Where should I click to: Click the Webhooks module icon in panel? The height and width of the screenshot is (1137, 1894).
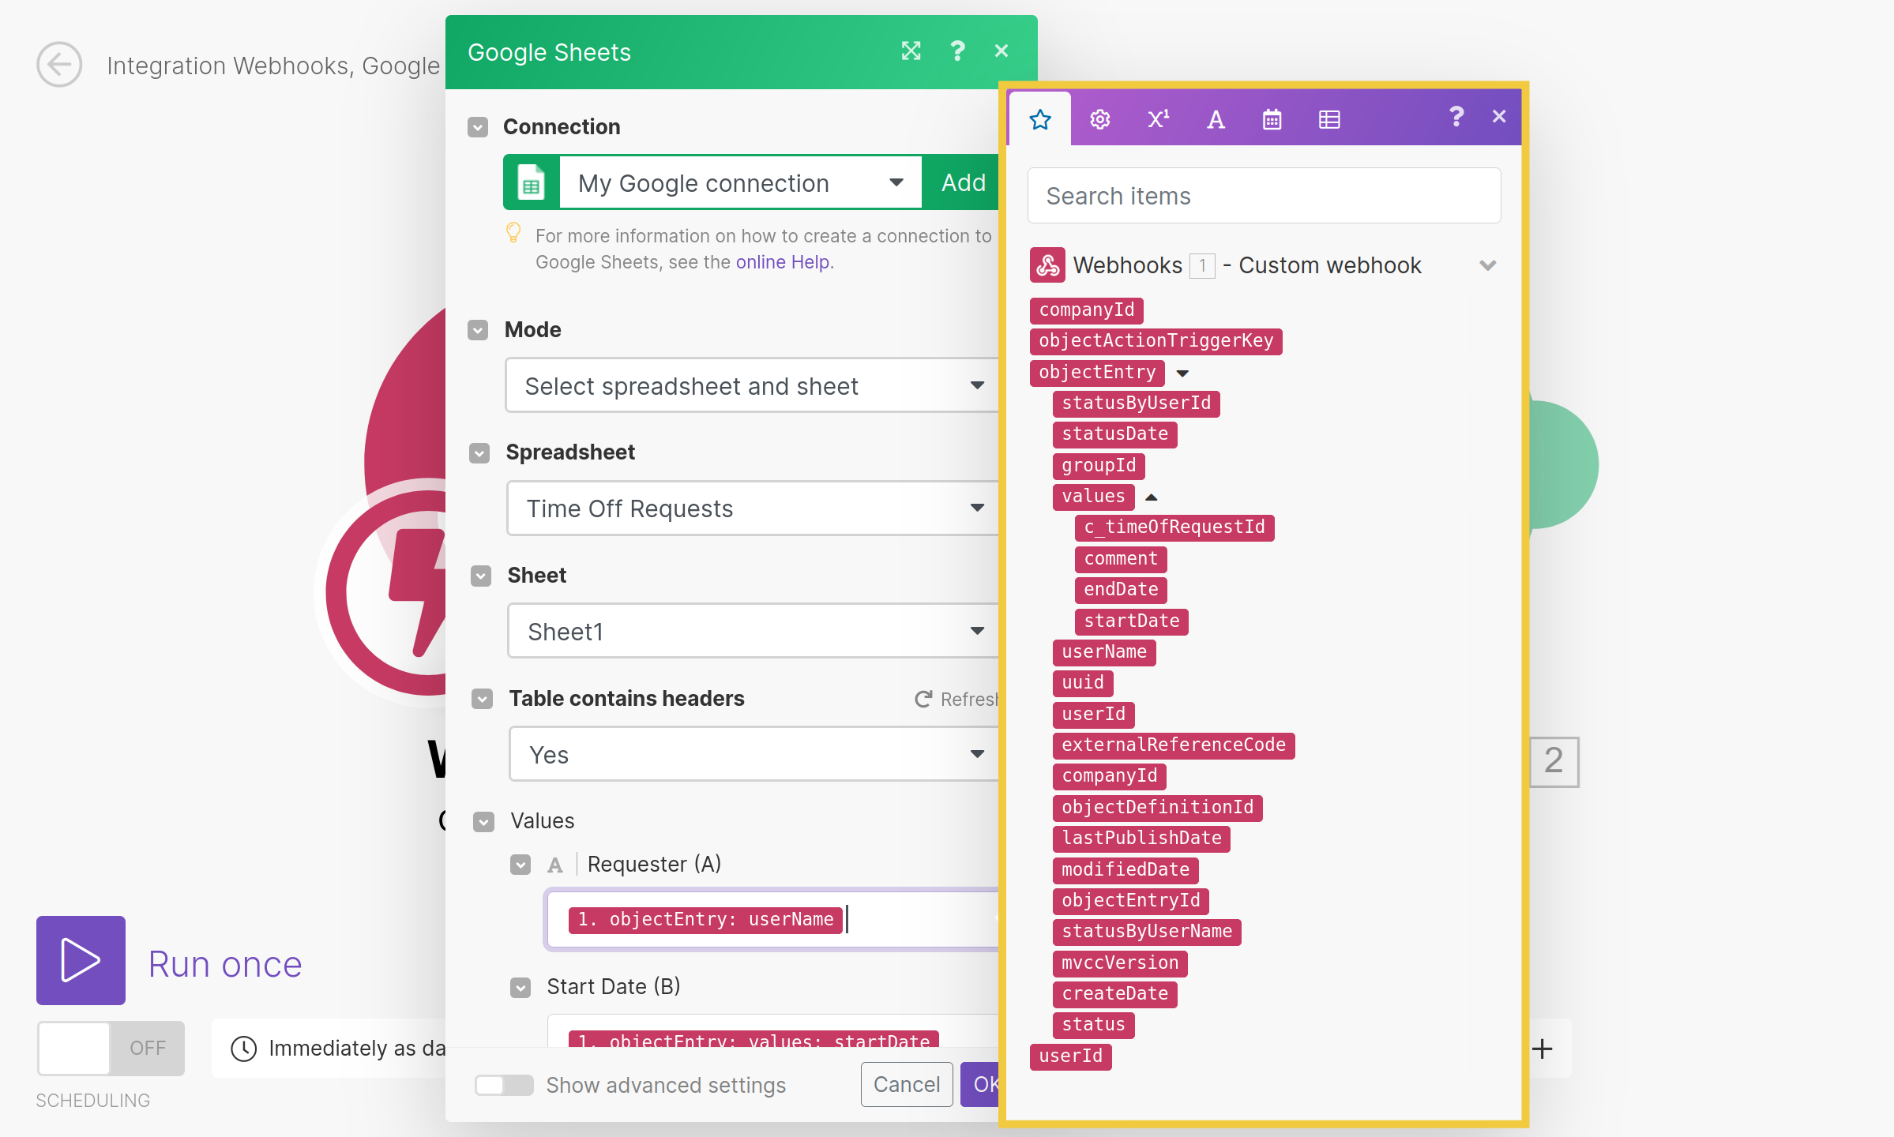coord(1048,265)
